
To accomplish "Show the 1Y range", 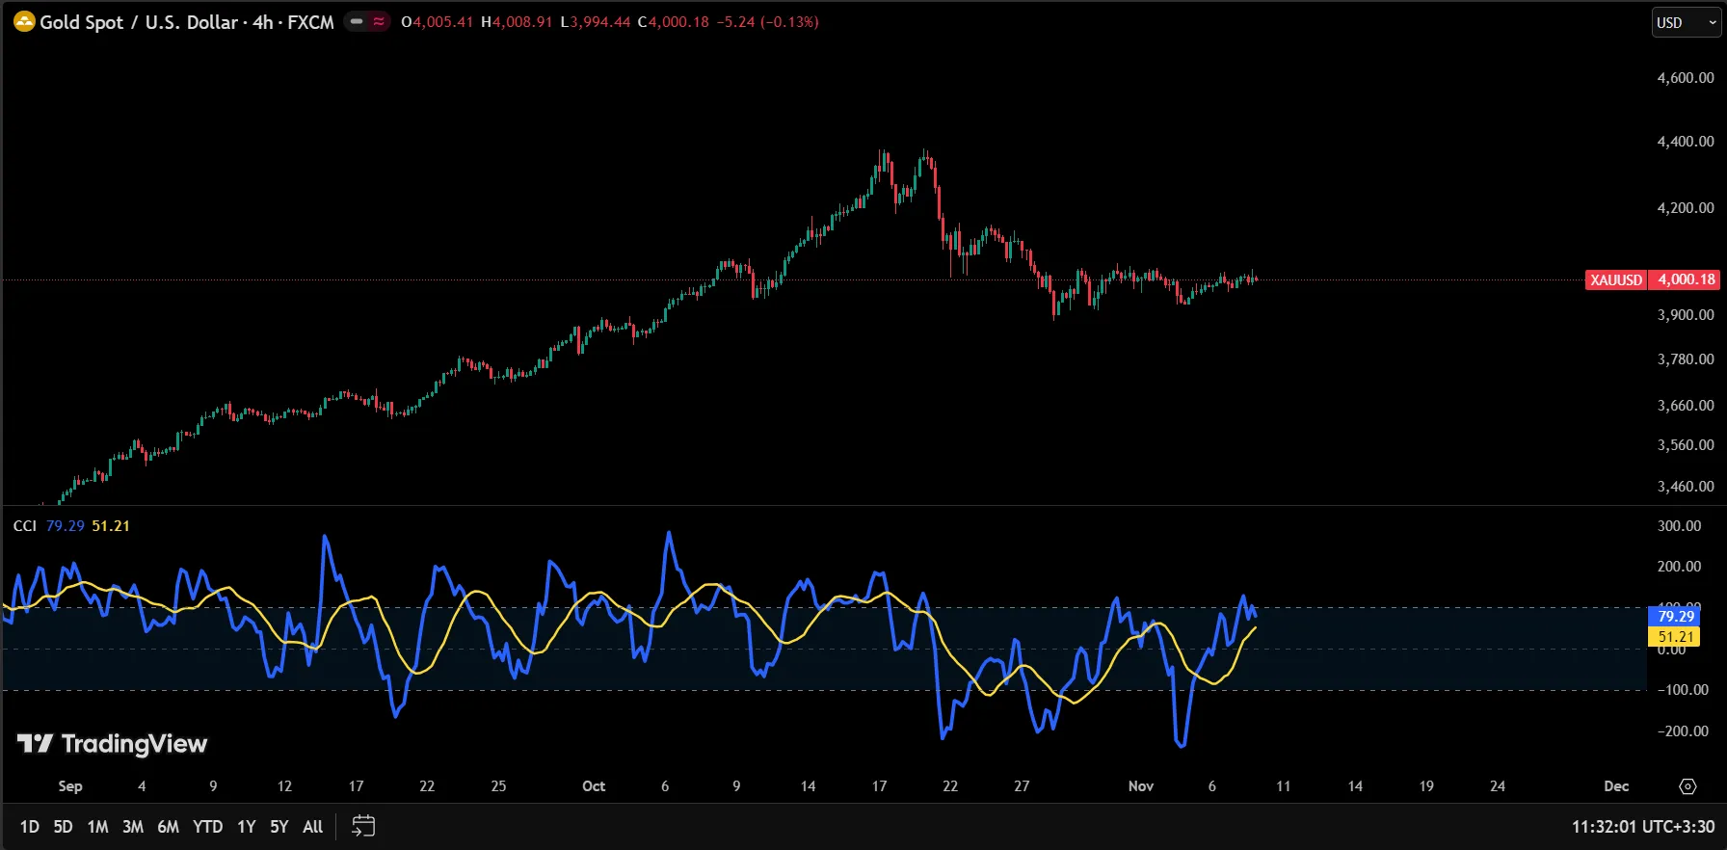I will [247, 827].
